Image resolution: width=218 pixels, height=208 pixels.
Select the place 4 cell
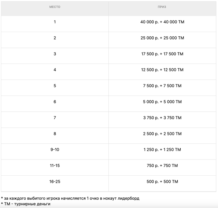tap(55, 70)
